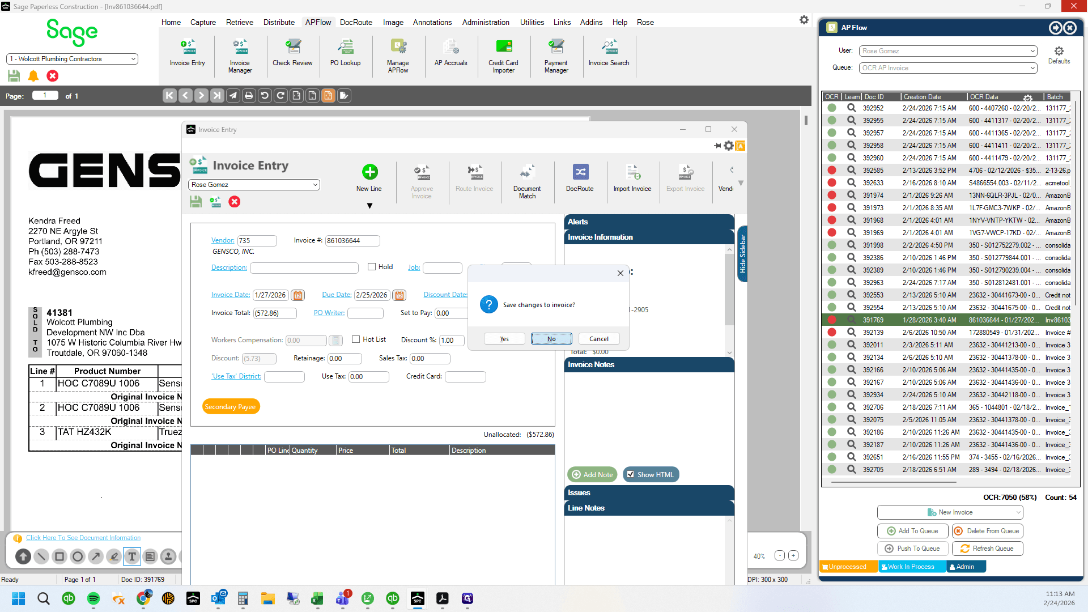The image size is (1088, 612).
Task: Rotate the document counterclockwise
Action: click(x=265, y=96)
